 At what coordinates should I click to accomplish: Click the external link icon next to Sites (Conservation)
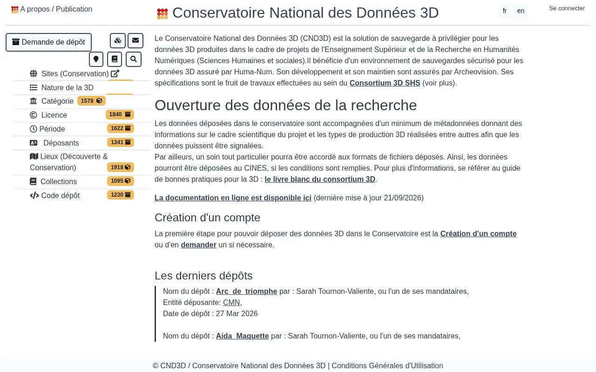point(115,73)
